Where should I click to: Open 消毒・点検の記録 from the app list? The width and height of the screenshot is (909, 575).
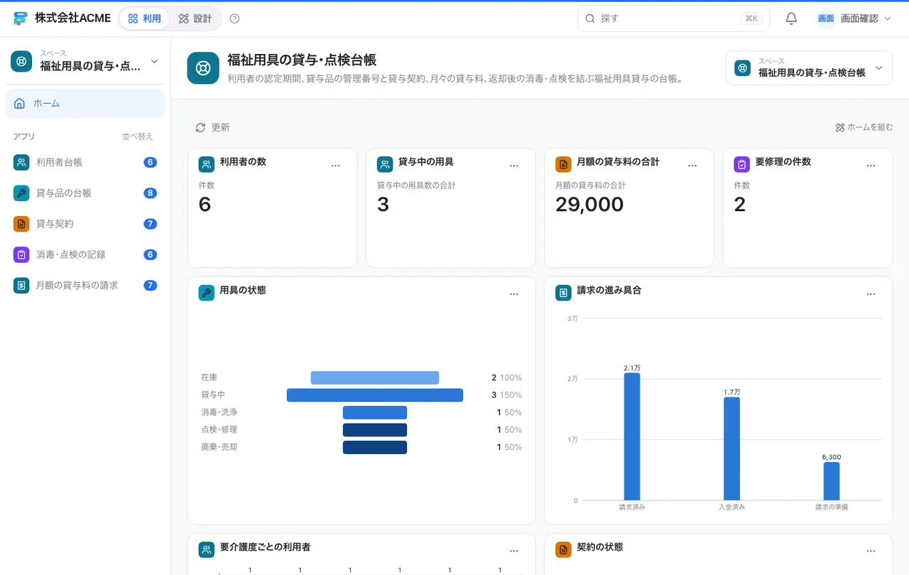(x=85, y=254)
